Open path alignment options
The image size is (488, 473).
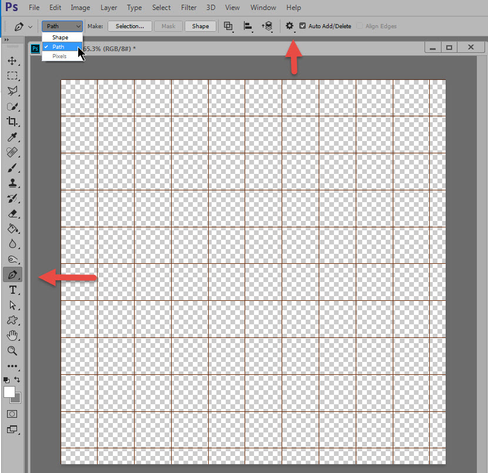(x=248, y=26)
